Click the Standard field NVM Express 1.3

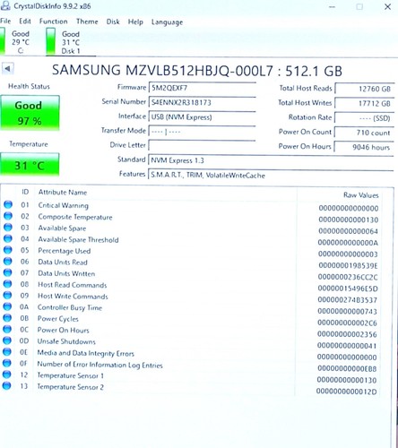tap(271, 160)
